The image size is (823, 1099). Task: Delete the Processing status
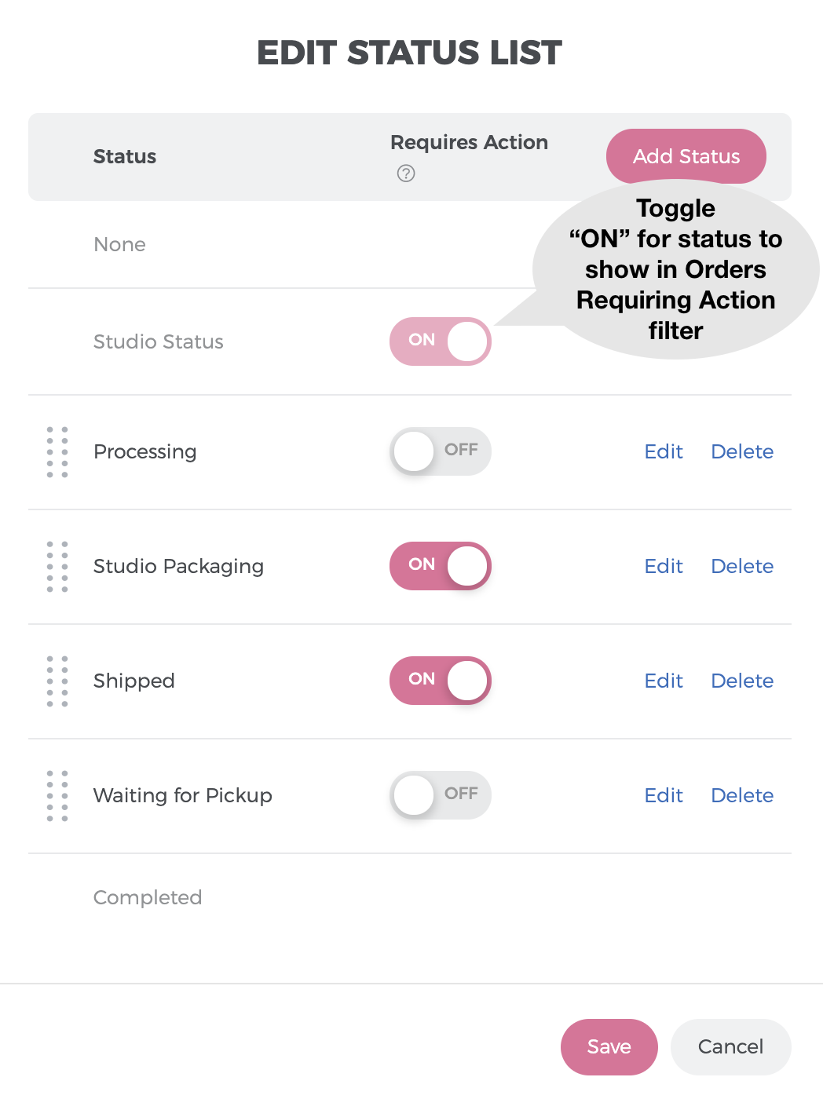tap(742, 451)
